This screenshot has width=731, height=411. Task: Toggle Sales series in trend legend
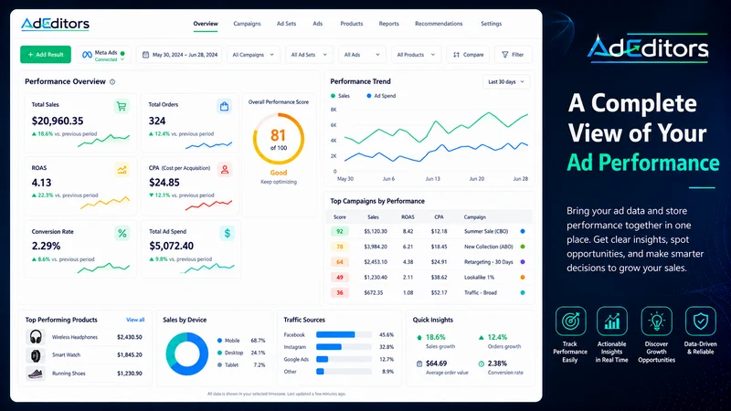tap(340, 96)
